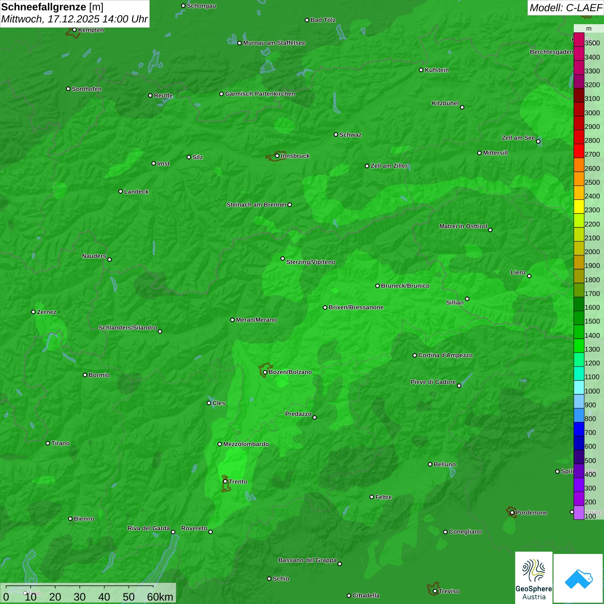Screen dimensions: 604x604
Task: Click the Steinach am Brenner label
Action: tap(256, 204)
